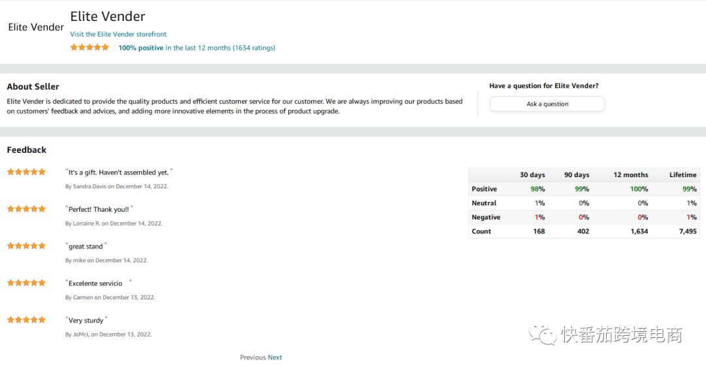Image resolution: width=706 pixels, height=366 pixels.
Task: Click the Feedback section heading
Action: pos(27,150)
